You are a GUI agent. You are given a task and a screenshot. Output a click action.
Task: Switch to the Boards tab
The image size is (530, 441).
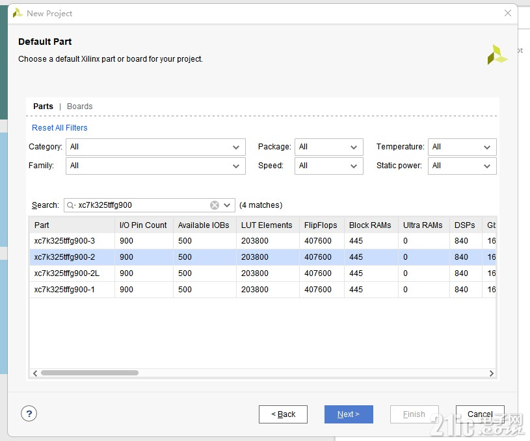80,107
